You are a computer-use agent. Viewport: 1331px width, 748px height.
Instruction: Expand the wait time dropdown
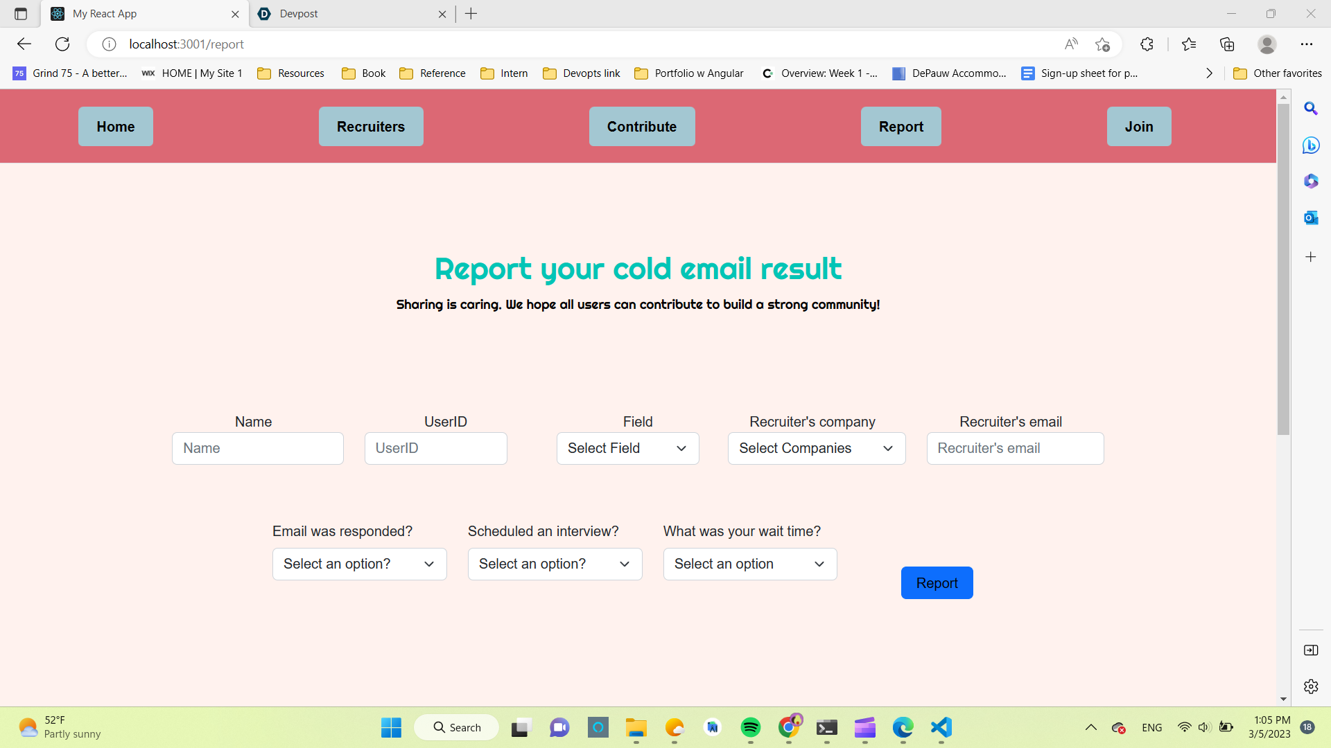(x=749, y=564)
